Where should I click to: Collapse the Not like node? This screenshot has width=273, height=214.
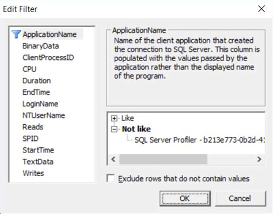[114, 129]
